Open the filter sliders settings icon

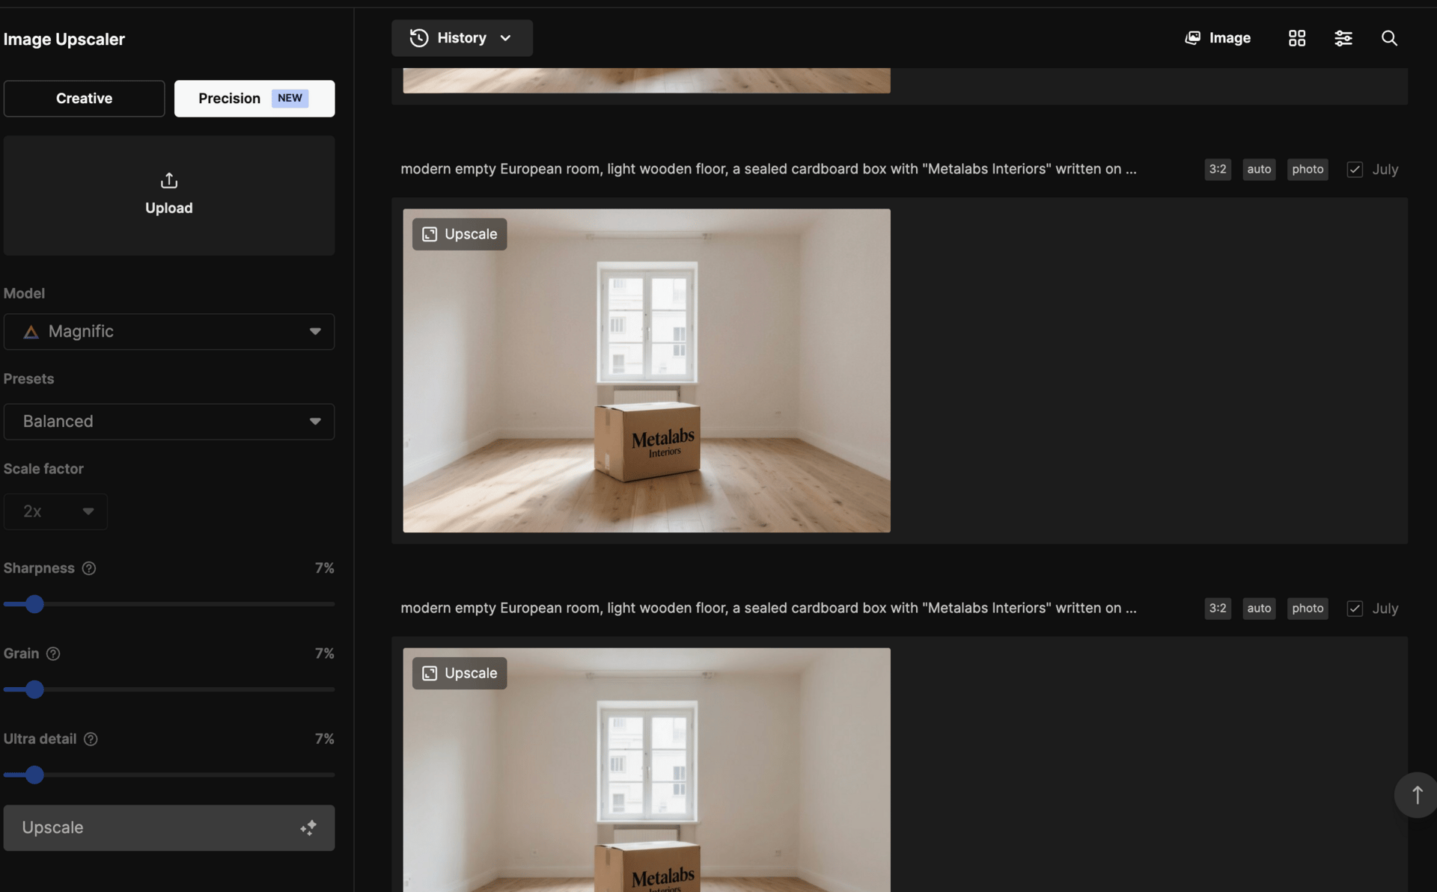(1343, 38)
